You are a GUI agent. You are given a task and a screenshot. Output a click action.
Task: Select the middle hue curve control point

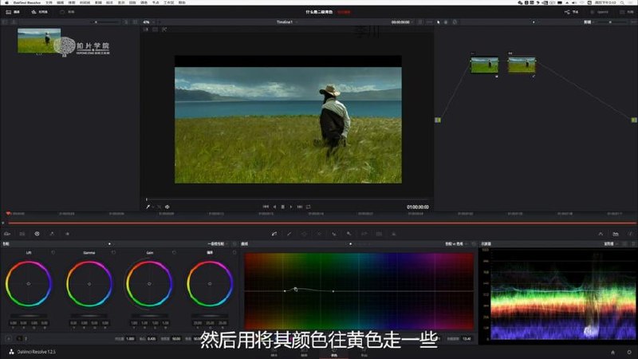(295, 290)
